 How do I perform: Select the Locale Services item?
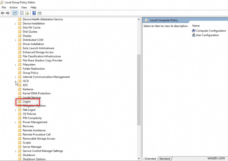tap(32, 97)
